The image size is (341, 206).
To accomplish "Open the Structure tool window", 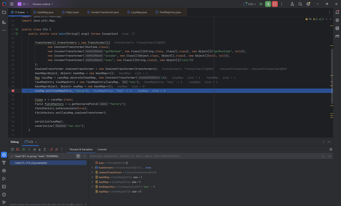I will pos(4,22).
